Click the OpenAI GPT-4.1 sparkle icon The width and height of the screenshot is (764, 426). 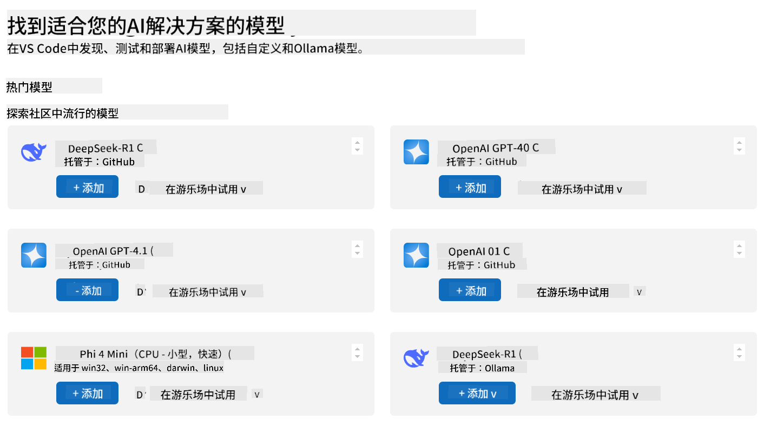point(34,255)
